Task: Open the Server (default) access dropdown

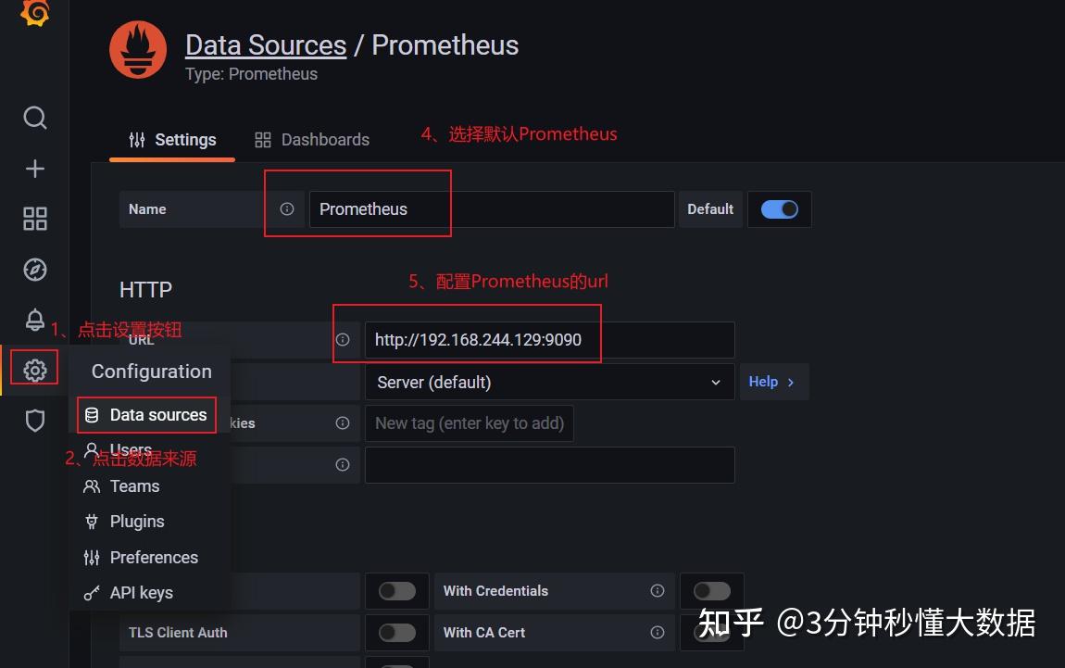Action: click(550, 382)
